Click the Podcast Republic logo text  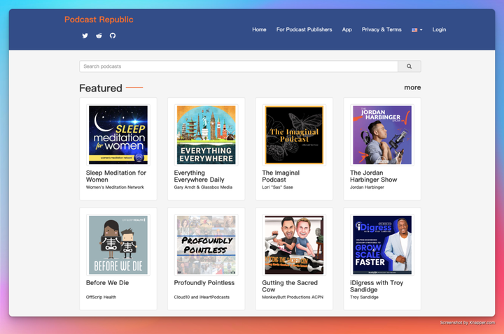[99, 20]
